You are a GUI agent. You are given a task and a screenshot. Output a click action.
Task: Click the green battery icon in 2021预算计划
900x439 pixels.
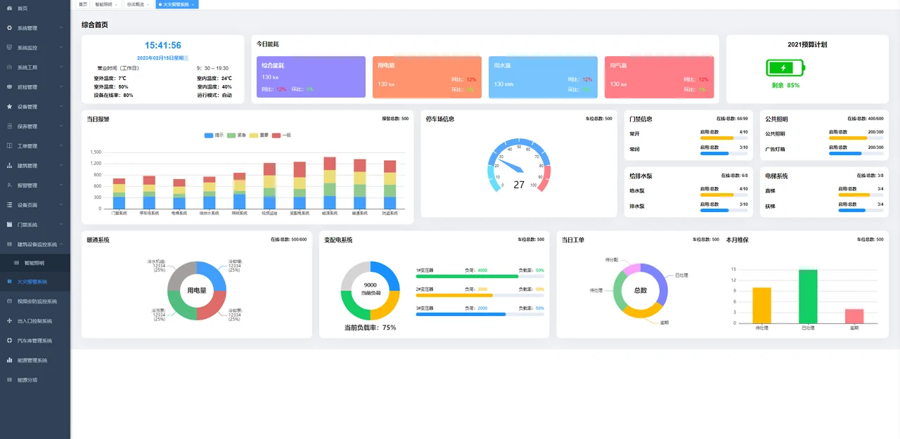click(x=785, y=68)
